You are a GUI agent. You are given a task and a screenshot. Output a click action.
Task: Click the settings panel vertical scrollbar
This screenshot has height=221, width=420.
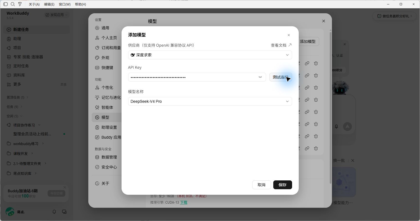click(x=330, y=108)
